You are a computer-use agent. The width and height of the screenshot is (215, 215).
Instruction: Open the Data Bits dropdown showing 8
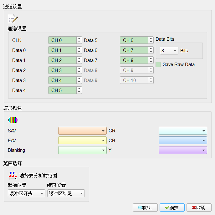169,51
